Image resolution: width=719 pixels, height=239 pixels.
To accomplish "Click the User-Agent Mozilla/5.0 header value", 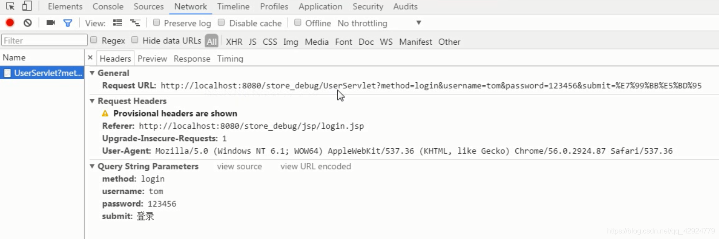I will tap(414, 151).
